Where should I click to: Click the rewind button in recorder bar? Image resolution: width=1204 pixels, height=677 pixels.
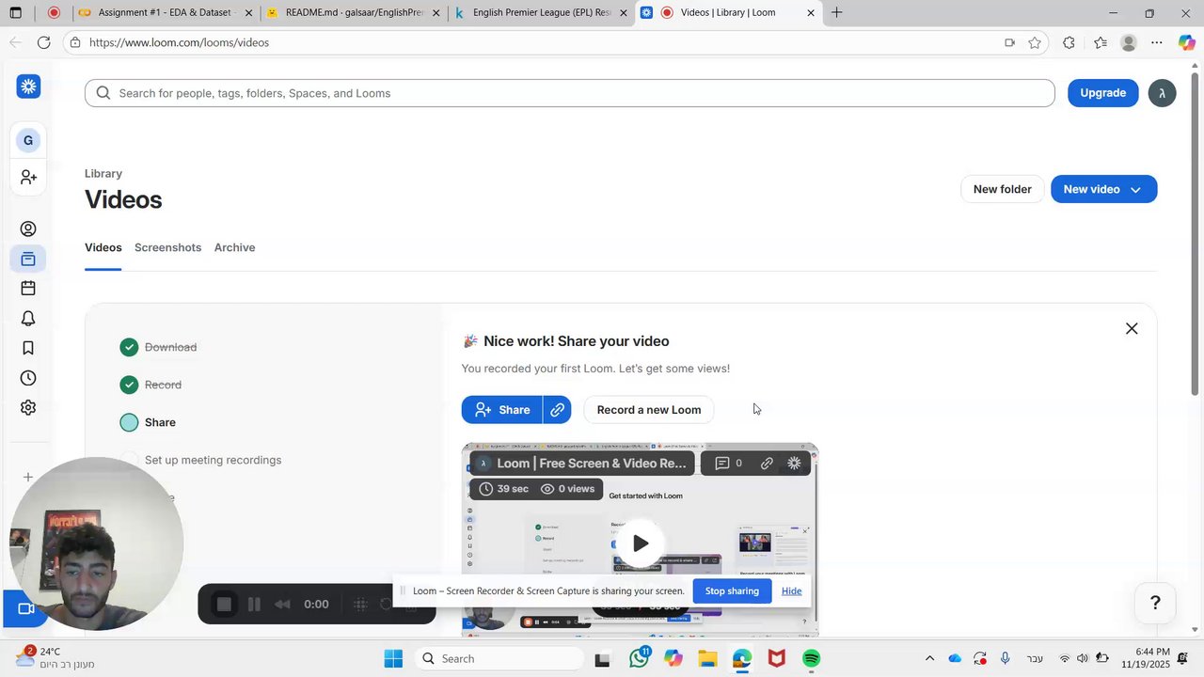tap(281, 605)
